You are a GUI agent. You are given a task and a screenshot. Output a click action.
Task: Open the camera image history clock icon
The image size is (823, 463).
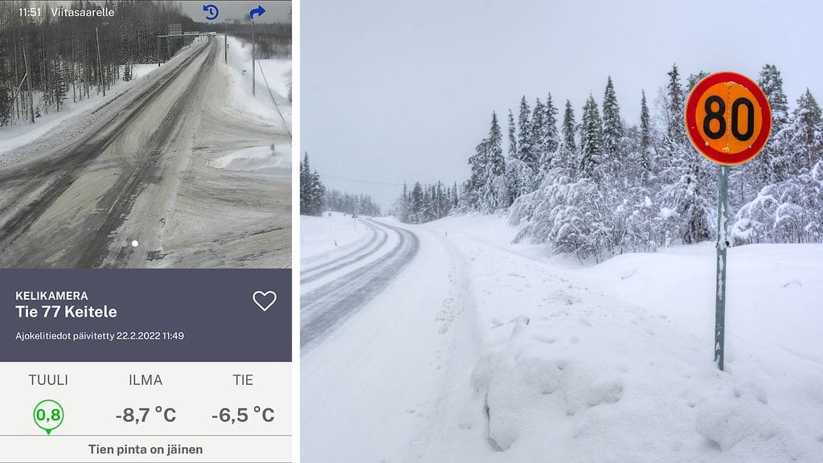pyautogui.click(x=211, y=12)
